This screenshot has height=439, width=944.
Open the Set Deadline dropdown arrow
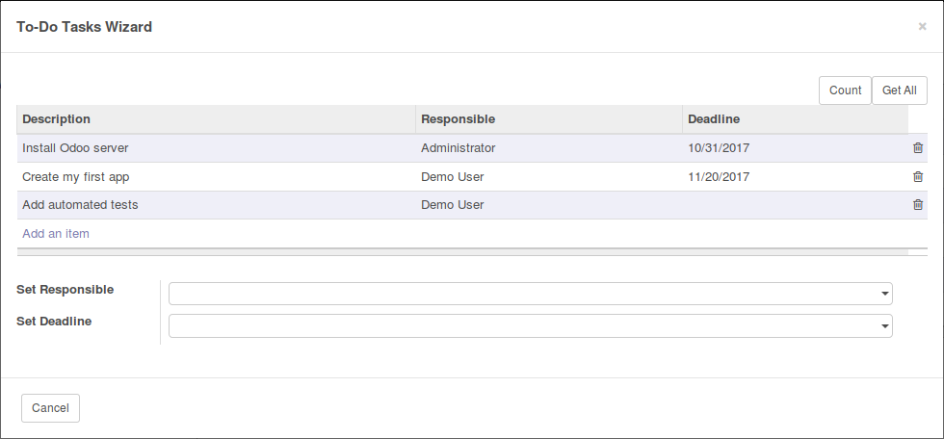[884, 326]
